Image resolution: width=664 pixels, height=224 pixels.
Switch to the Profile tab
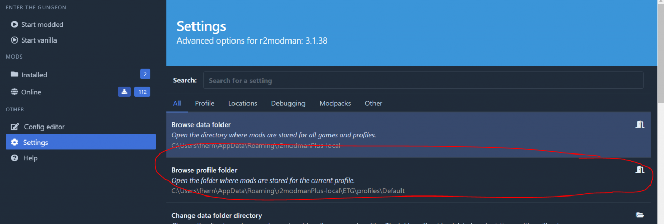click(x=204, y=103)
